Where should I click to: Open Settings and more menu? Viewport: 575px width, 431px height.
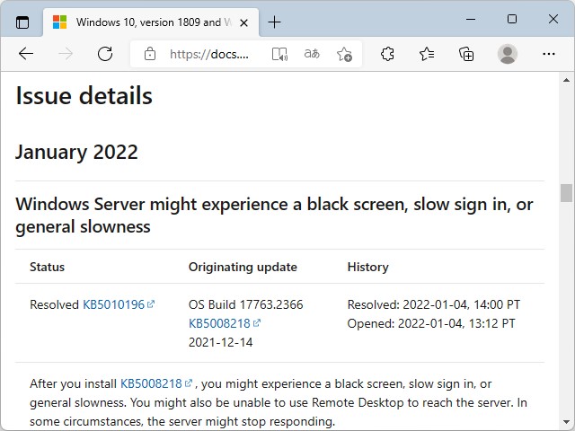[549, 54]
